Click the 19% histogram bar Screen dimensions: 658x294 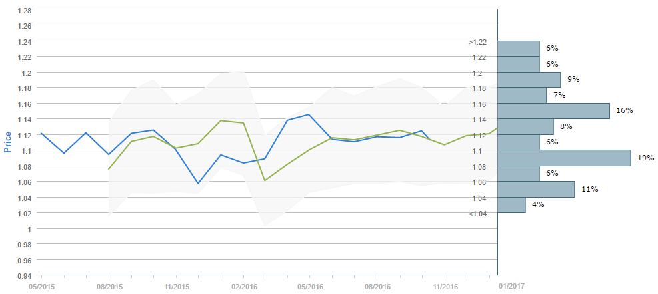[564, 158]
